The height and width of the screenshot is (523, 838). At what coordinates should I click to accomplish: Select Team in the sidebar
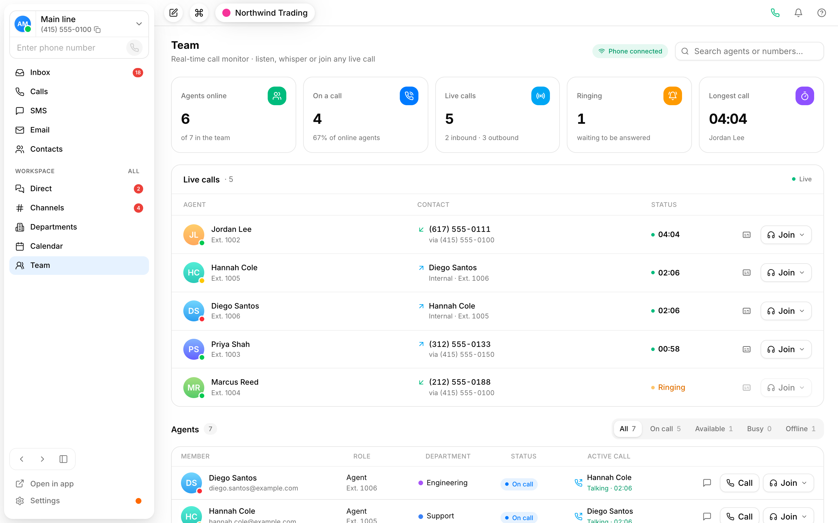(79, 265)
